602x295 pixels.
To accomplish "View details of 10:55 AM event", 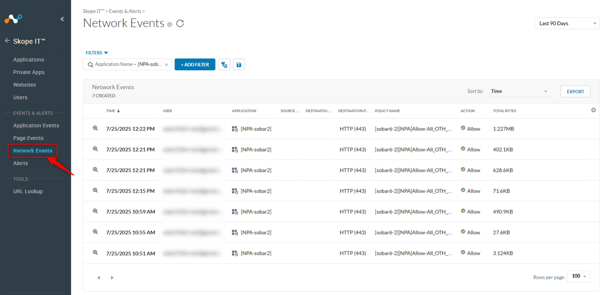I will [x=95, y=232].
